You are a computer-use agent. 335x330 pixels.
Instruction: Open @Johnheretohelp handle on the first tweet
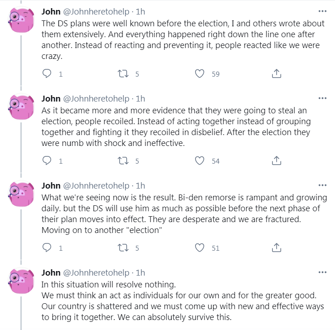pyautogui.click(x=96, y=11)
